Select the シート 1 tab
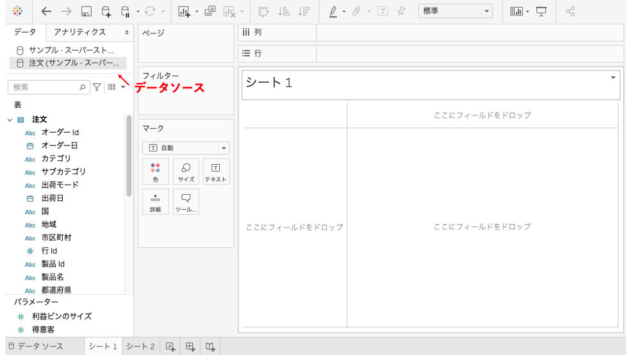The width and height of the screenshot is (628, 355). pos(103,346)
